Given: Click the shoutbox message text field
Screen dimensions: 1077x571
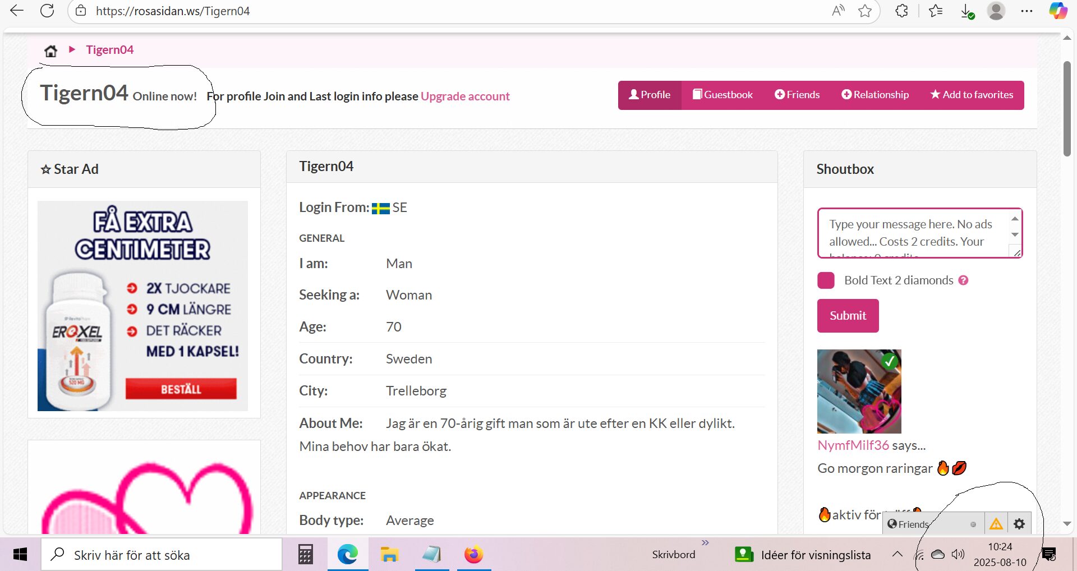Looking at the screenshot, I should [x=914, y=233].
